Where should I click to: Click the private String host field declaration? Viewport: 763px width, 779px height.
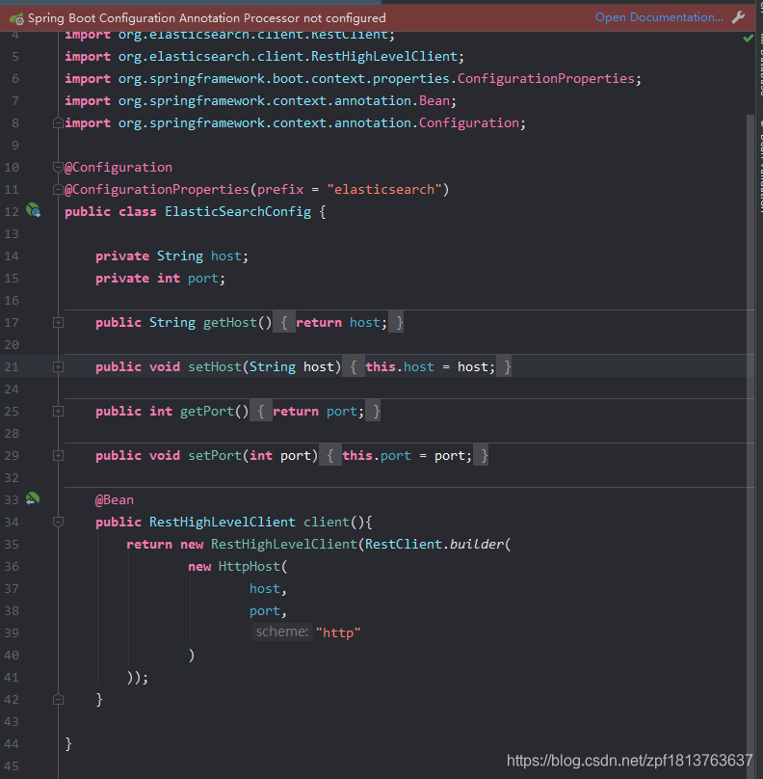[171, 255]
